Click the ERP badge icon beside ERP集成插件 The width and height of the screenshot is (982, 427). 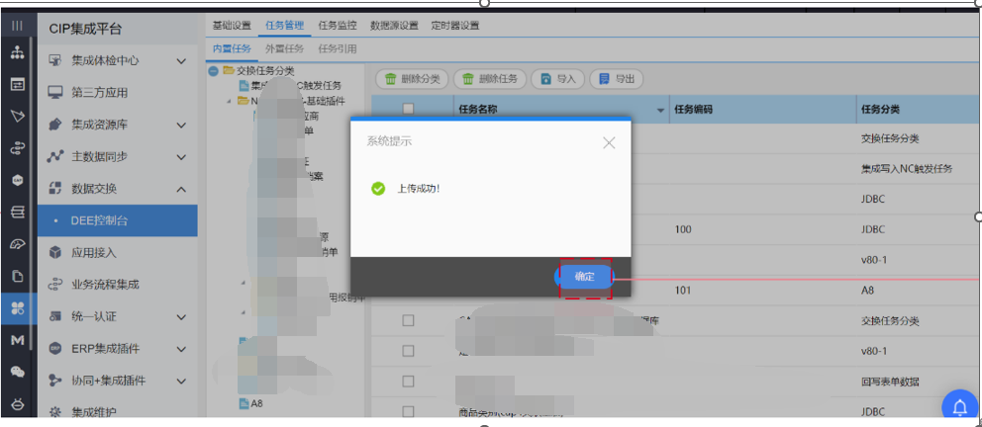(55, 349)
